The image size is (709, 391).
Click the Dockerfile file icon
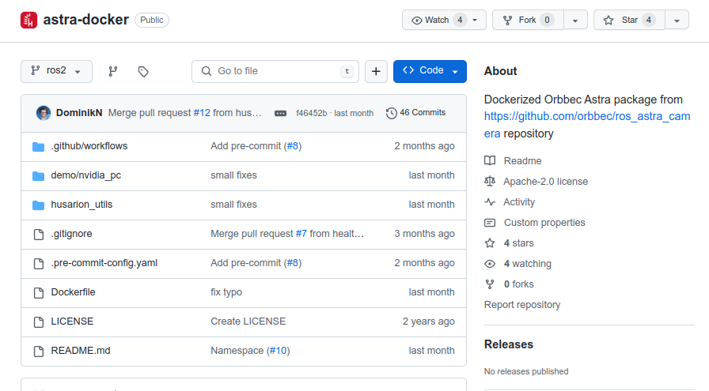[x=39, y=293]
